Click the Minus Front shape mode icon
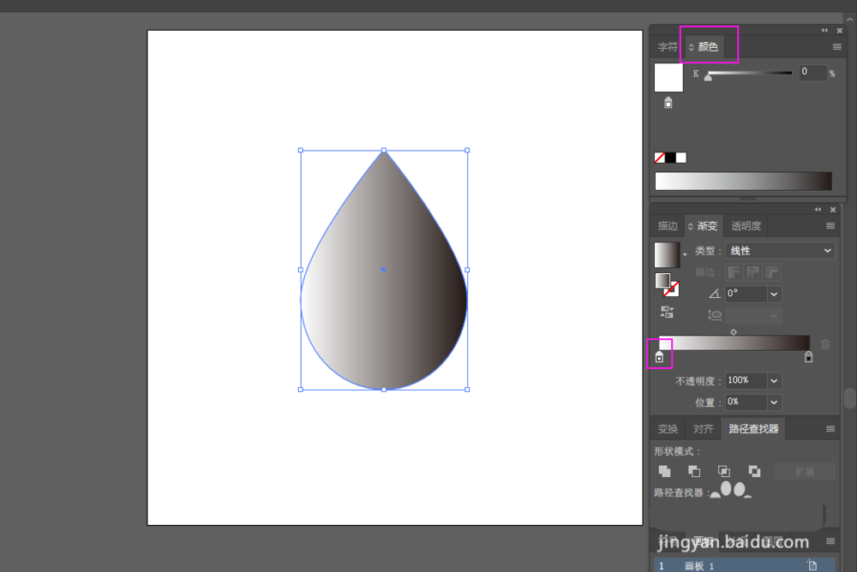Screen dimensions: 857x572 [694, 471]
